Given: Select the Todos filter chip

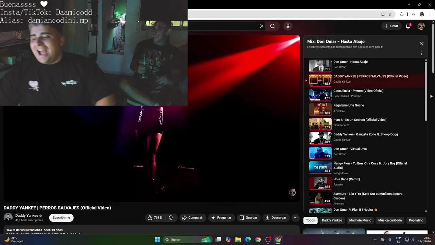Looking at the screenshot, I should [x=310, y=220].
